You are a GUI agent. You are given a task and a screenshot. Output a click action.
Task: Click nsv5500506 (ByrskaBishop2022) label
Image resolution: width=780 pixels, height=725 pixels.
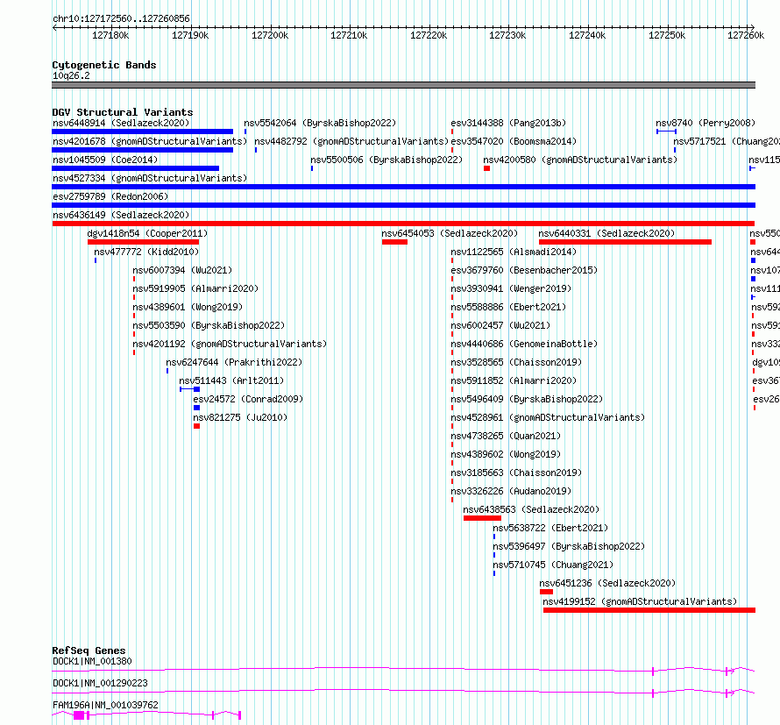[x=386, y=160]
